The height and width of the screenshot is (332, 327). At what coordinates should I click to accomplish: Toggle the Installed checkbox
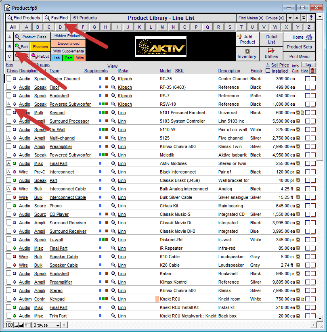[268, 71]
